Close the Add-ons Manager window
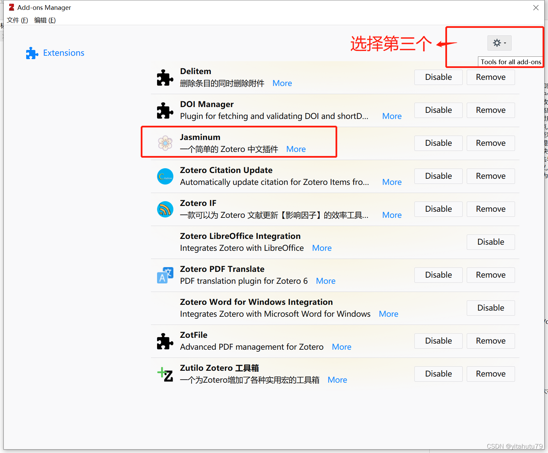Screen dimensions: 548x453 [536, 7]
